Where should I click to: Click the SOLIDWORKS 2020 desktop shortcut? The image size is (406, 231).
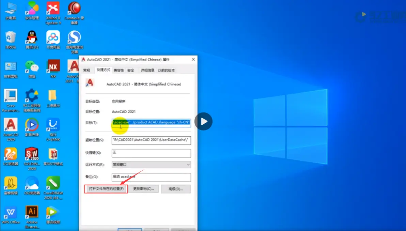tap(32, 159)
